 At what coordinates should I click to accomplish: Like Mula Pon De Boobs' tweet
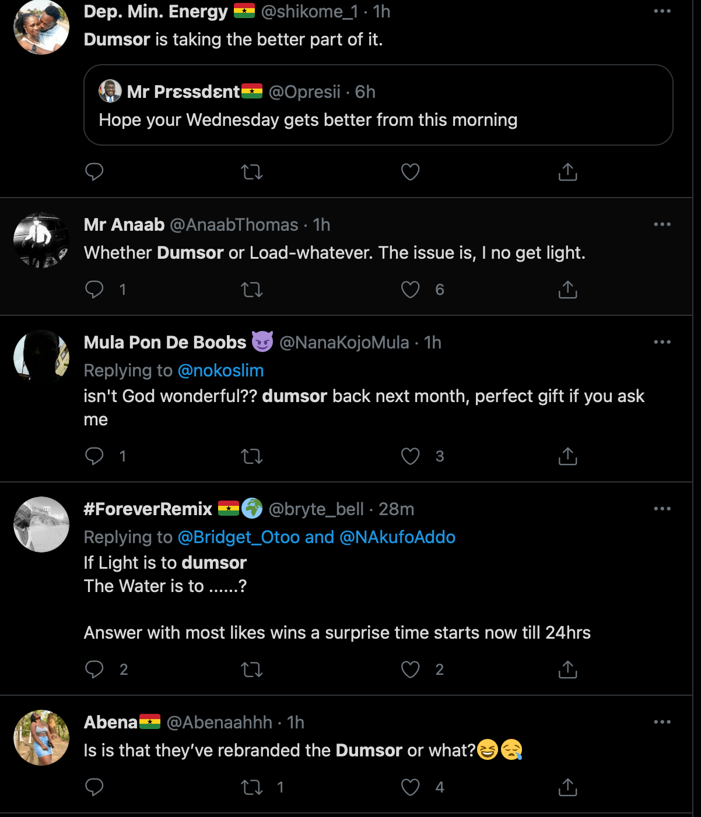tap(411, 456)
